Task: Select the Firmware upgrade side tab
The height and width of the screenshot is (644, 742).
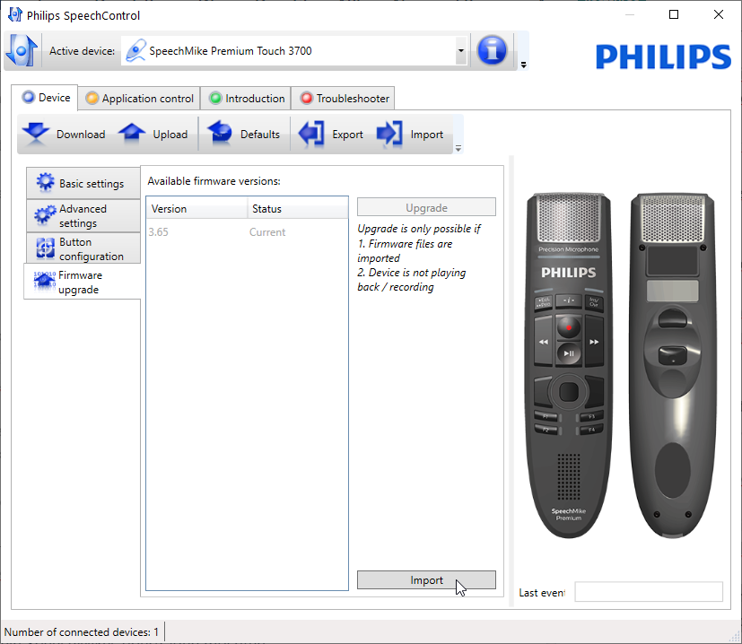Action: 83,282
